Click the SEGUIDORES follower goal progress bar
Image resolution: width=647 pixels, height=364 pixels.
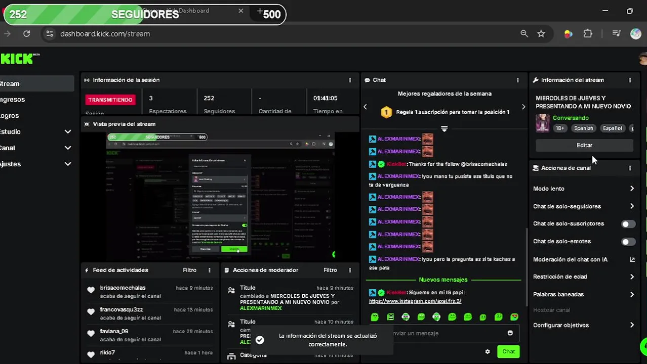click(145, 14)
